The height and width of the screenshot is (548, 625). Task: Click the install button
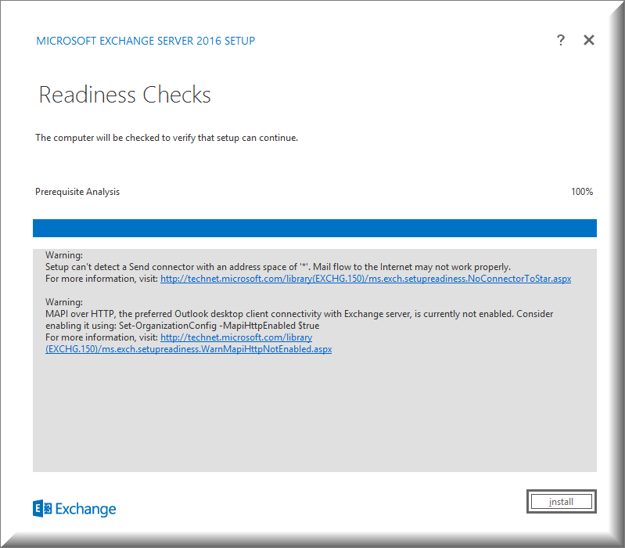[561, 501]
